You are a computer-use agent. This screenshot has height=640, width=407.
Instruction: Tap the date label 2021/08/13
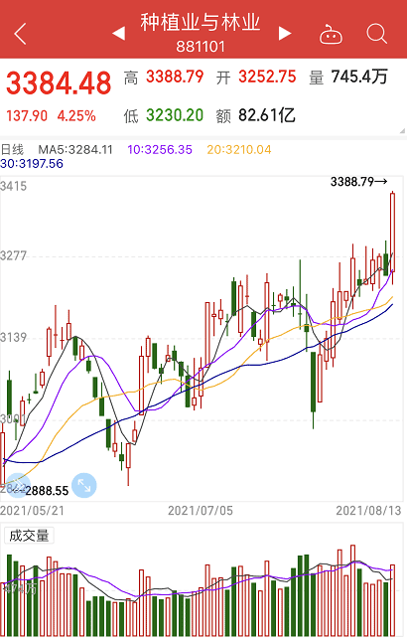pos(368,511)
